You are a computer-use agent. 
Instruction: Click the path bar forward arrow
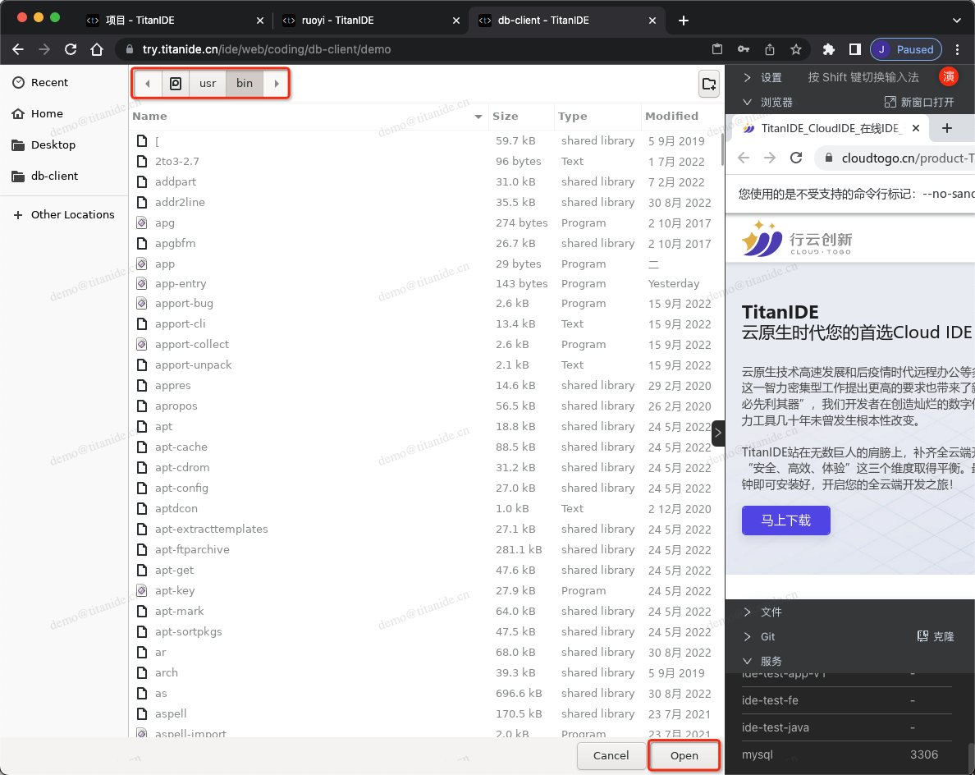(x=277, y=83)
